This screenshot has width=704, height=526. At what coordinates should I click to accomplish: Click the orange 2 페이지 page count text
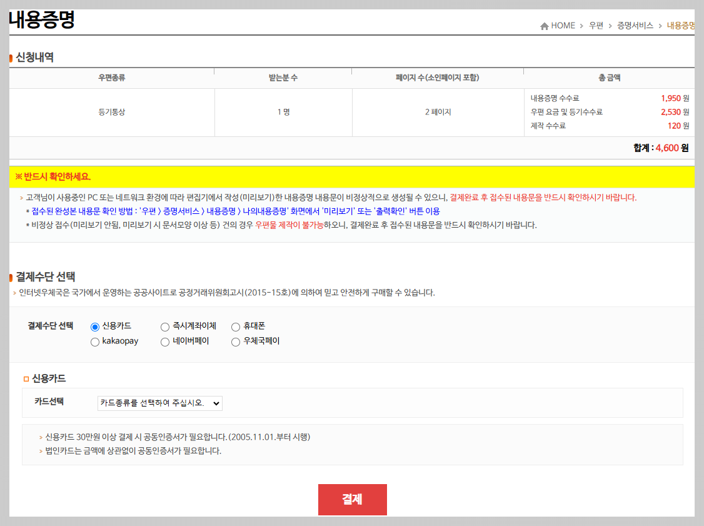[x=438, y=113]
